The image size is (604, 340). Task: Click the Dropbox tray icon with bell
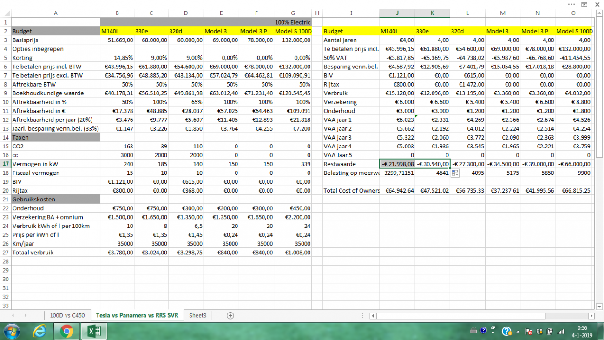(539, 332)
